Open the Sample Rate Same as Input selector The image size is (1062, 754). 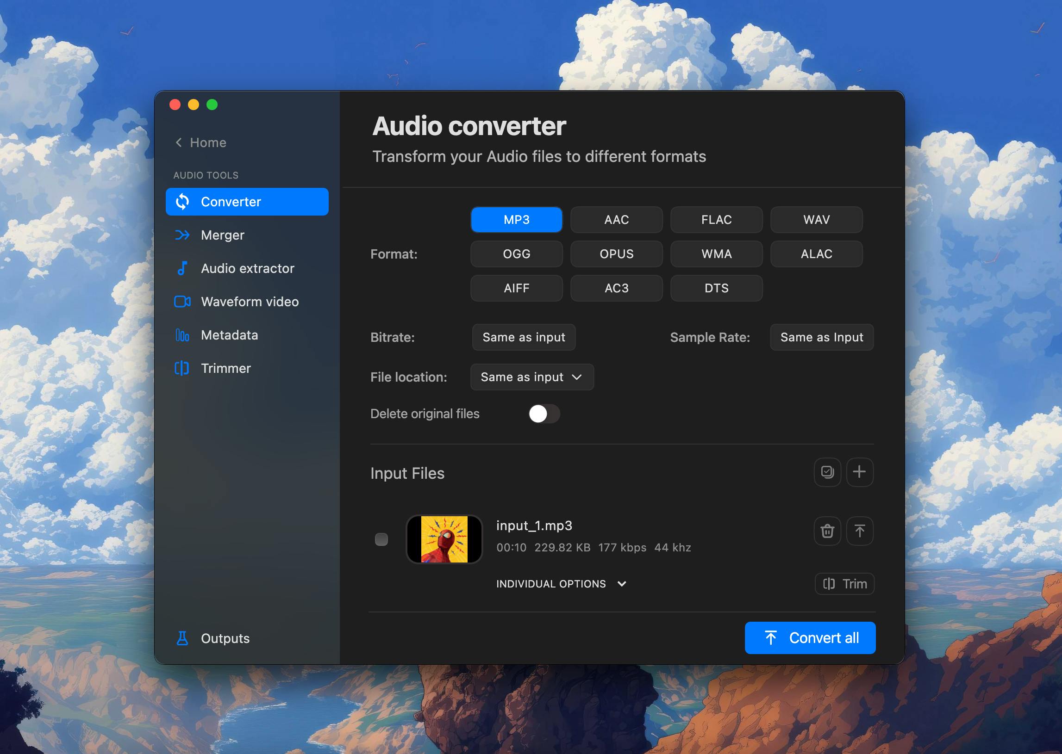point(821,337)
